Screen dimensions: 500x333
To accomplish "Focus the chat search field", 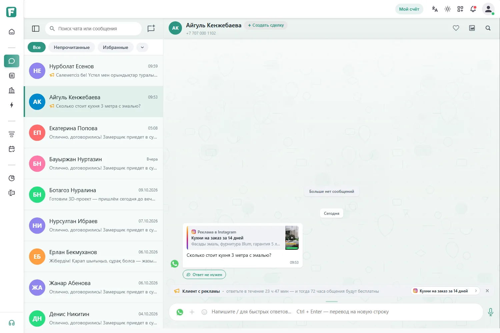I will (93, 29).
